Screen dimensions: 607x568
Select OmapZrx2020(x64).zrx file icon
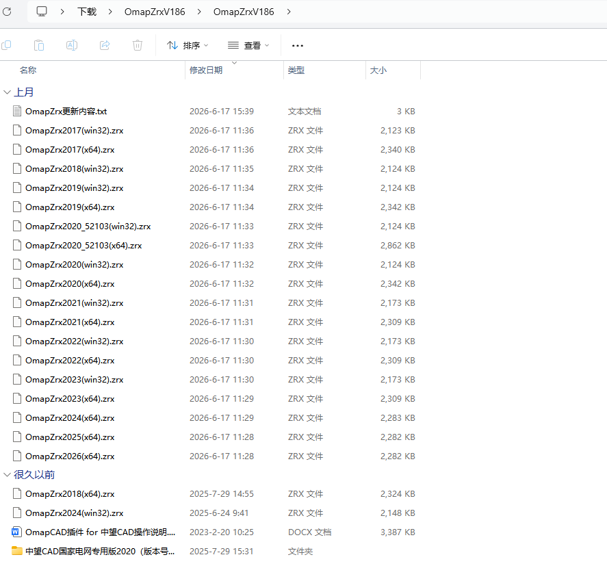click(16, 283)
